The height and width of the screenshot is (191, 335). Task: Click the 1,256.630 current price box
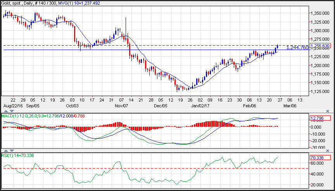point(320,45)
